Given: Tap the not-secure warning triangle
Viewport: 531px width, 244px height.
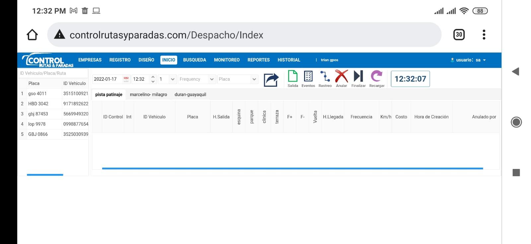Looking at the screenshot, I should pyautogui.click(x=59, y=34).
